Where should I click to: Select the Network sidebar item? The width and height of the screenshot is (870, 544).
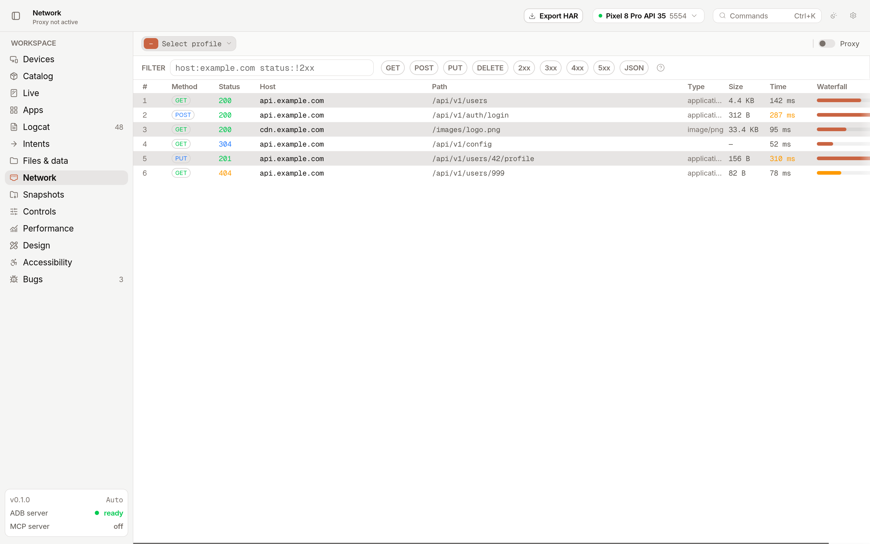tap(66, 178)
